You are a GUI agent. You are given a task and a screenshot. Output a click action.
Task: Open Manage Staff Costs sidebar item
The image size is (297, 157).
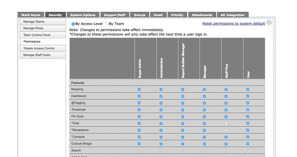(x=43, y=55)
